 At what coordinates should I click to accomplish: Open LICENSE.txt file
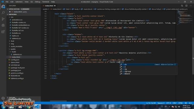[15, 65]
